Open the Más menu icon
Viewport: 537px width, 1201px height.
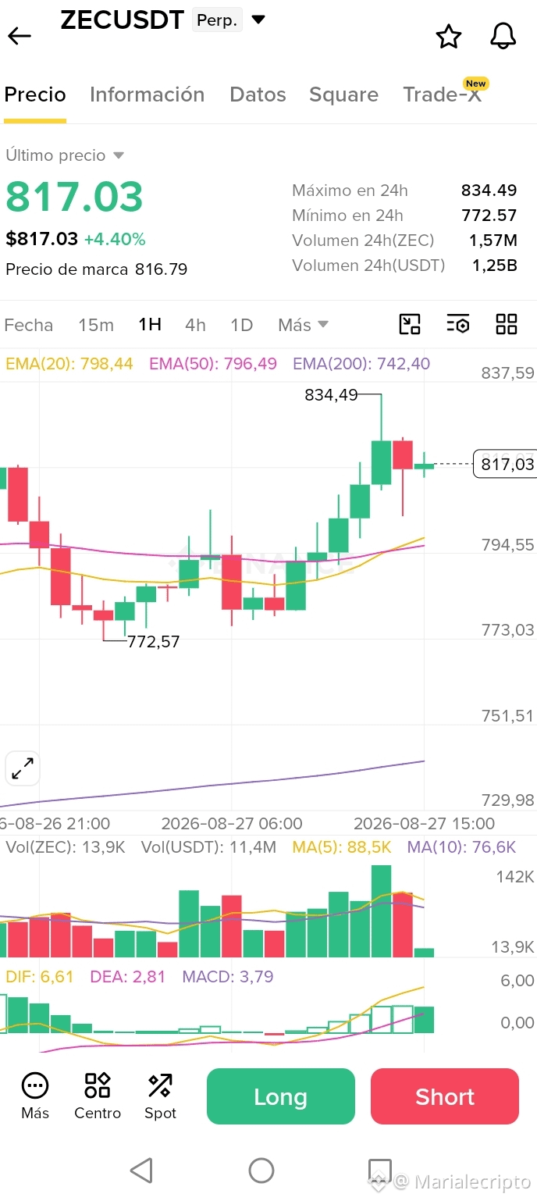pyautogui.click(x=35, y=1096)
